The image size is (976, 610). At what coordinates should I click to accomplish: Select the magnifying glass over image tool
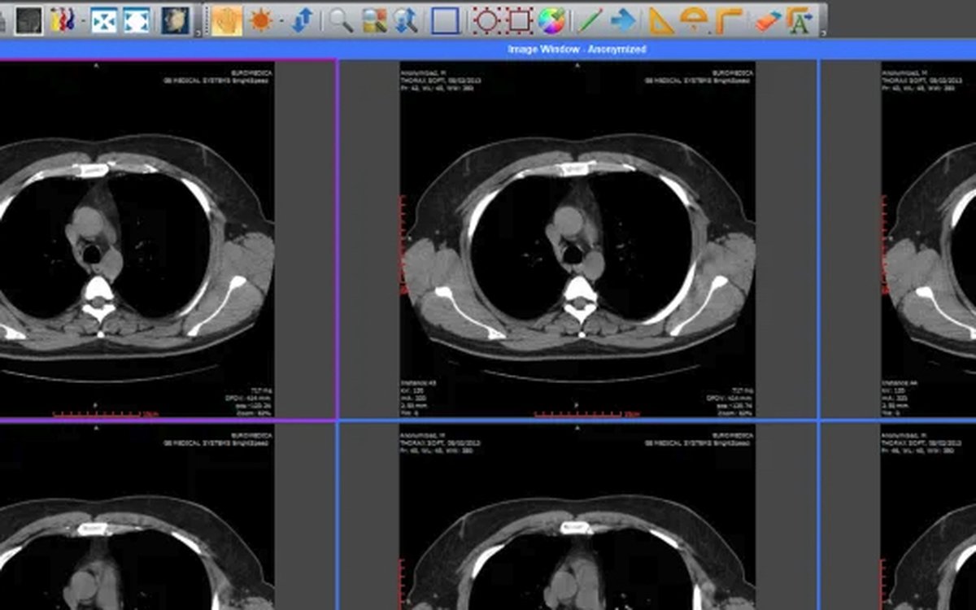point(374,20)
